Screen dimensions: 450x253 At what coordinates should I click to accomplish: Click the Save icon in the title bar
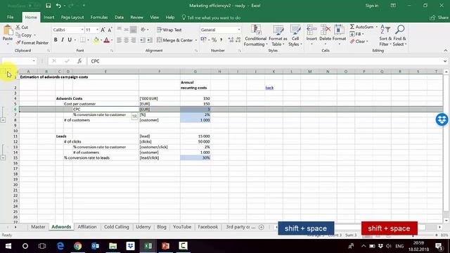point(49,6)
